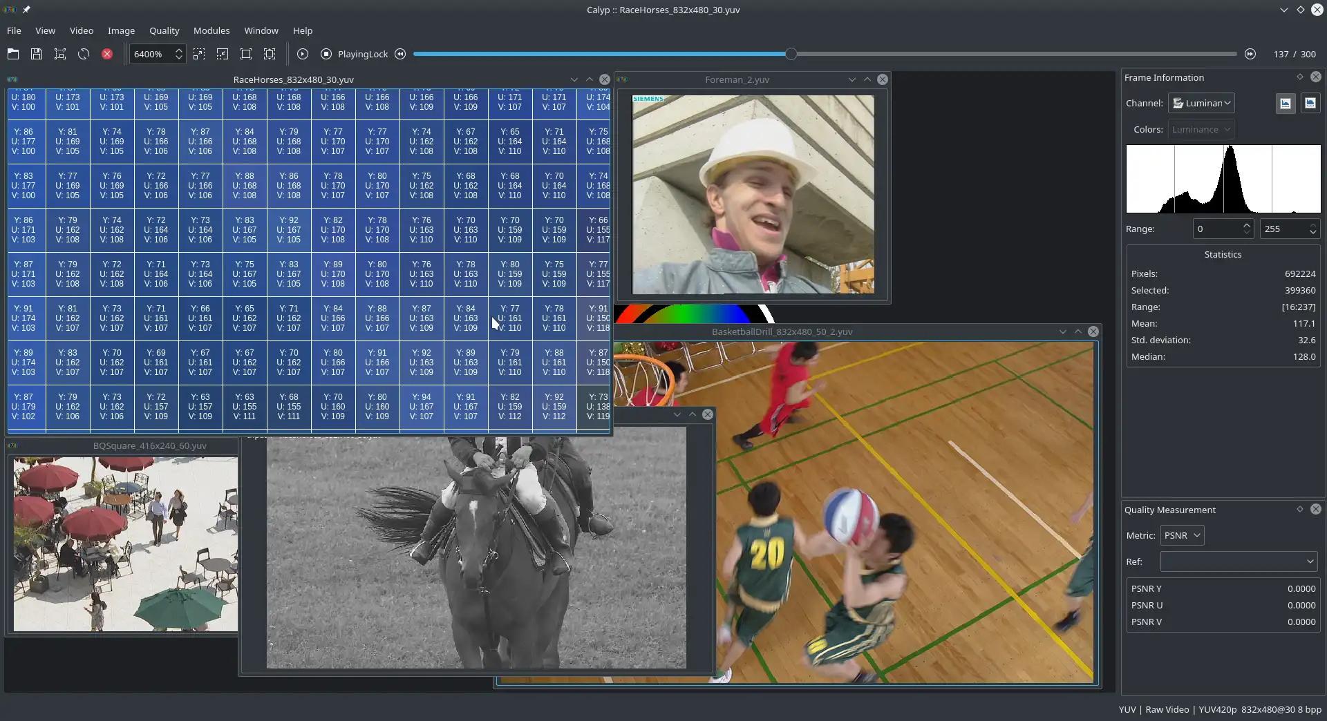This screenshot has height=721, width=1327.
Task: Click the open file folder icon
Action: pos(13,54)
